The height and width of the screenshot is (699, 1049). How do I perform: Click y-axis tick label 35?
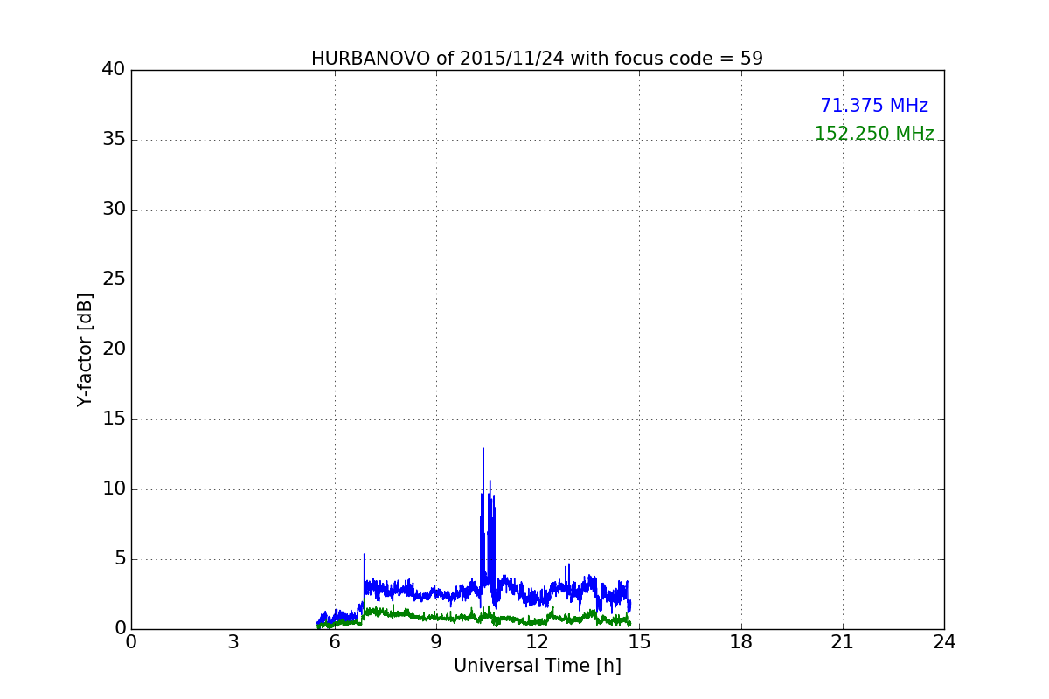114,140
